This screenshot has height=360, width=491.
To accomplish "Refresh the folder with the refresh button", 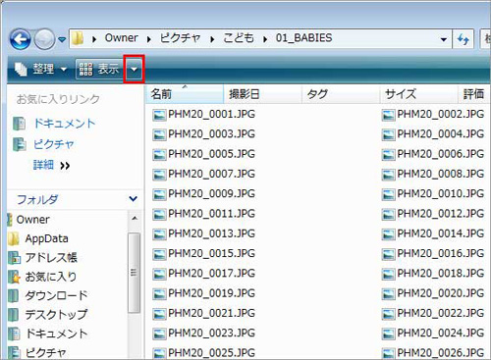I will tap(463, 39).
